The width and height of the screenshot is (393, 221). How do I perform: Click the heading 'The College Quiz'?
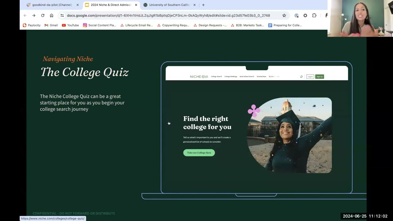[84, 72]
